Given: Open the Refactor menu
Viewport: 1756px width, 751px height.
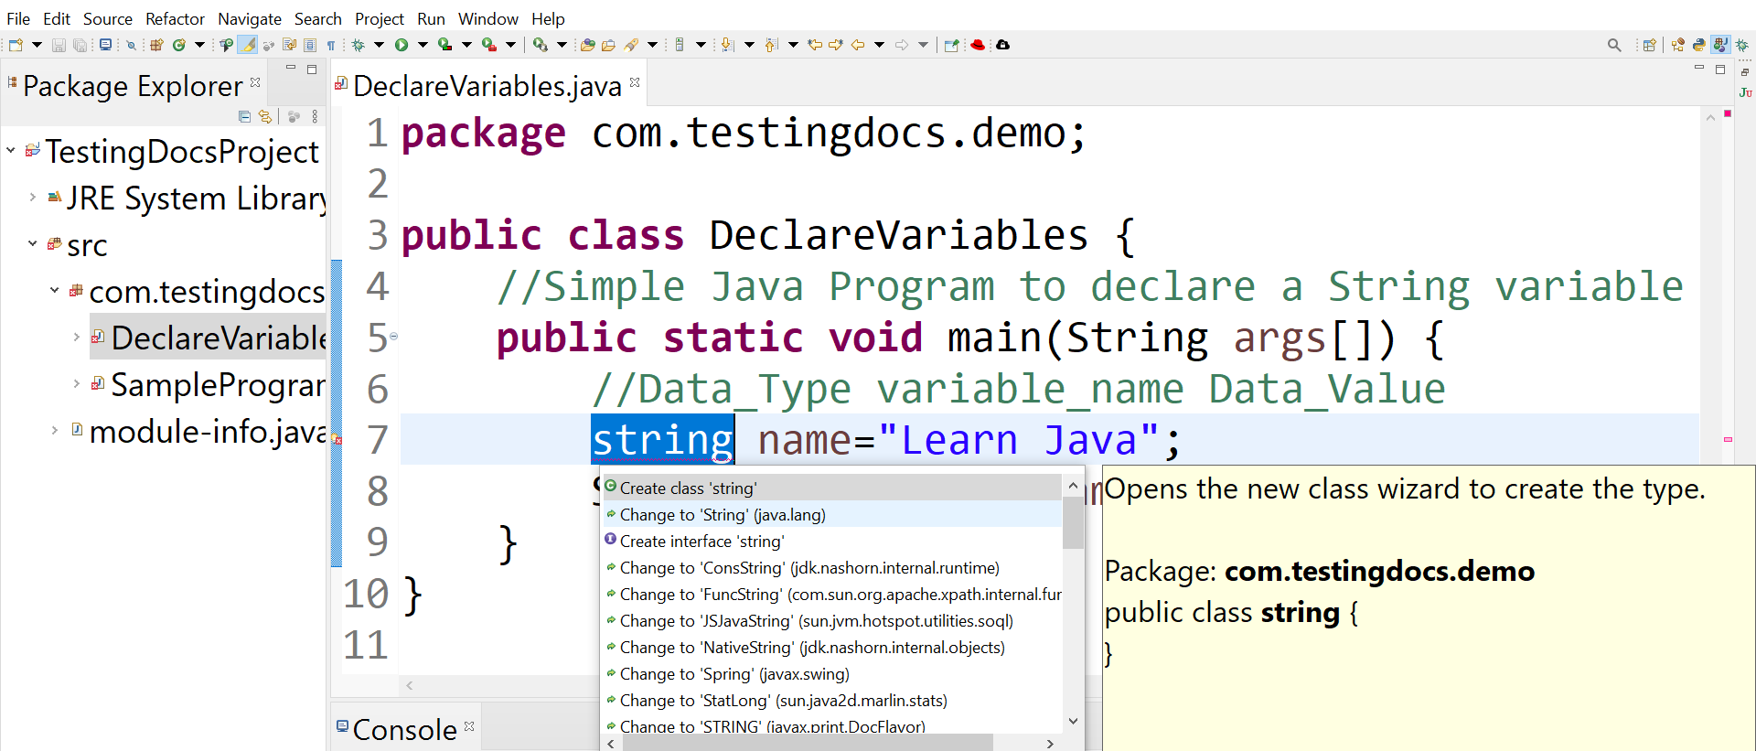Looking at the screenshot, I should click(x=175, y=18).
